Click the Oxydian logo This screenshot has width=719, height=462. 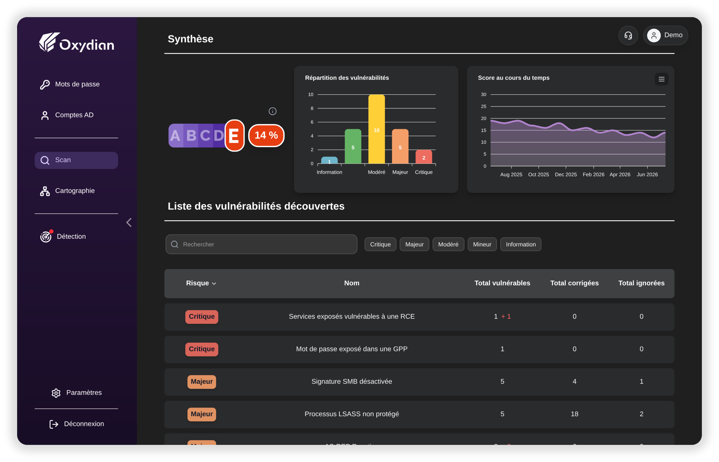pyautogui.click(x=76, y=42)
